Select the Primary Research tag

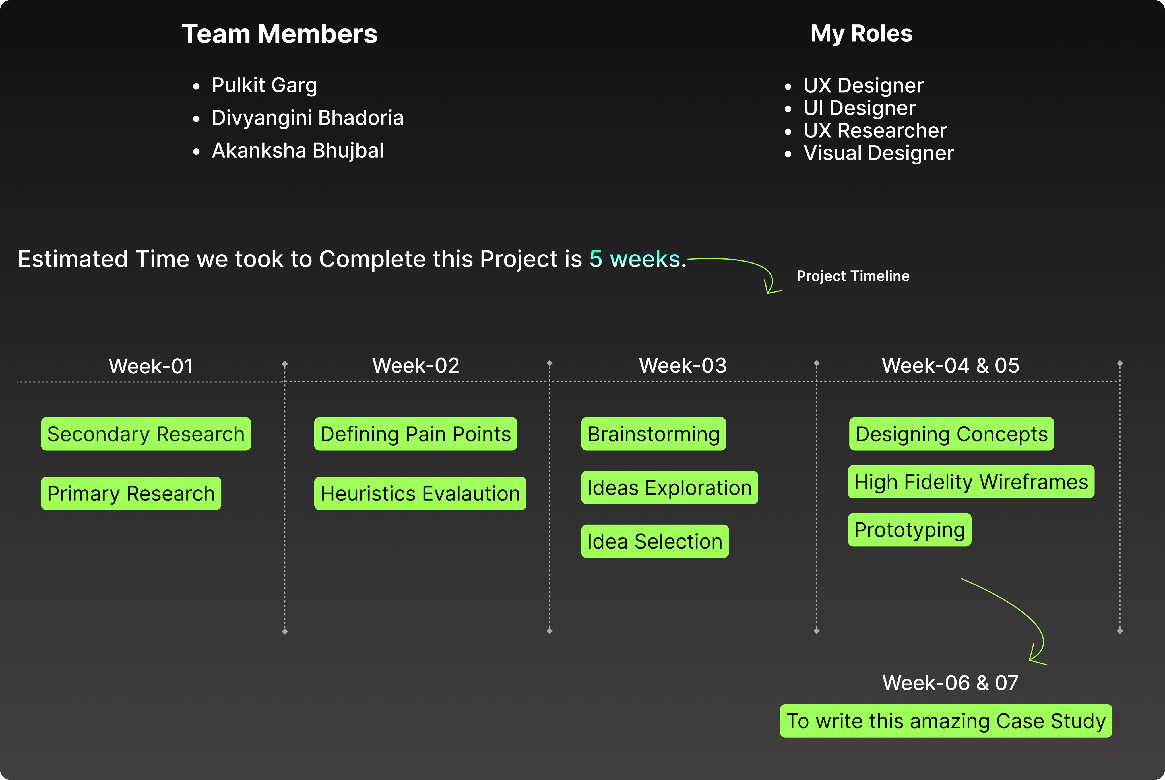point(131,493)
